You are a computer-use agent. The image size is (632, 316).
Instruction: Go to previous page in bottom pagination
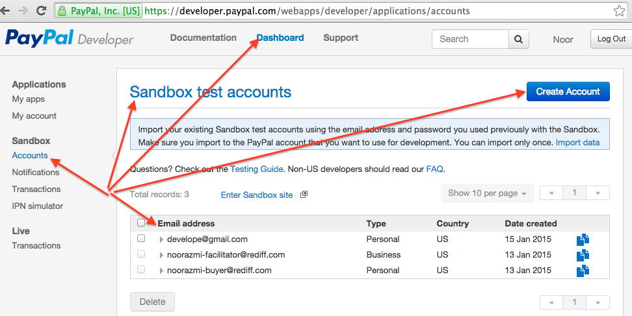click(x=551, y=302)
